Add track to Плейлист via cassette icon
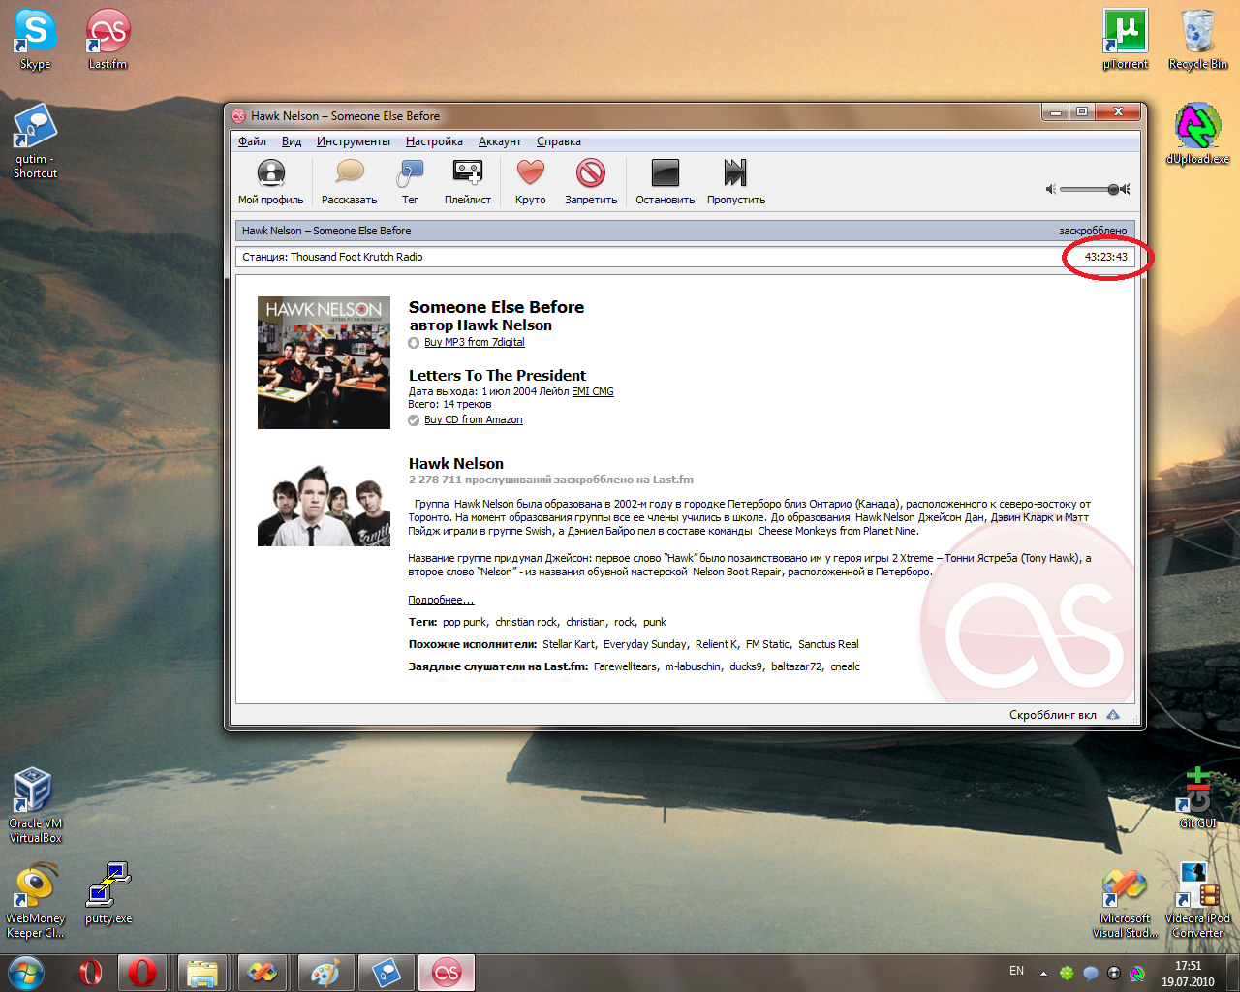1240x992 pixels. [x=468, y=182]
